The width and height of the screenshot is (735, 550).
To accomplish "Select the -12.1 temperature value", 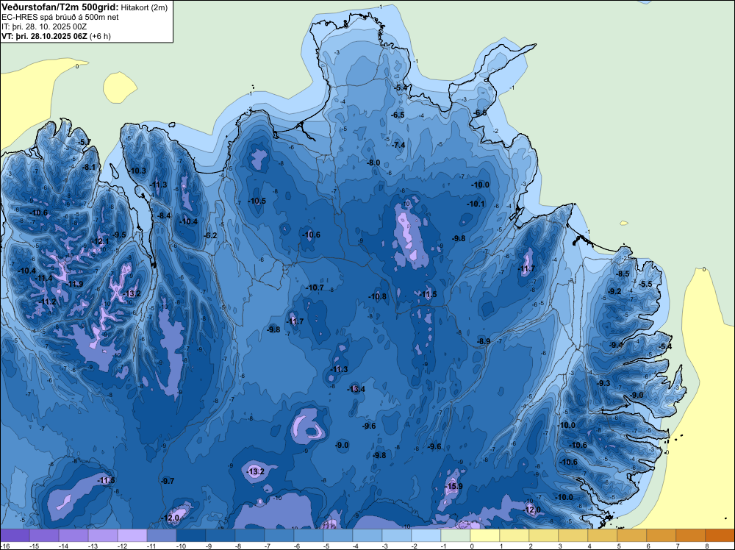I will pos(100,241).
